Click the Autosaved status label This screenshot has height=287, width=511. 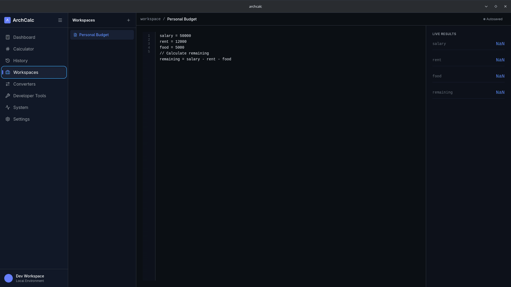(494, 19)
